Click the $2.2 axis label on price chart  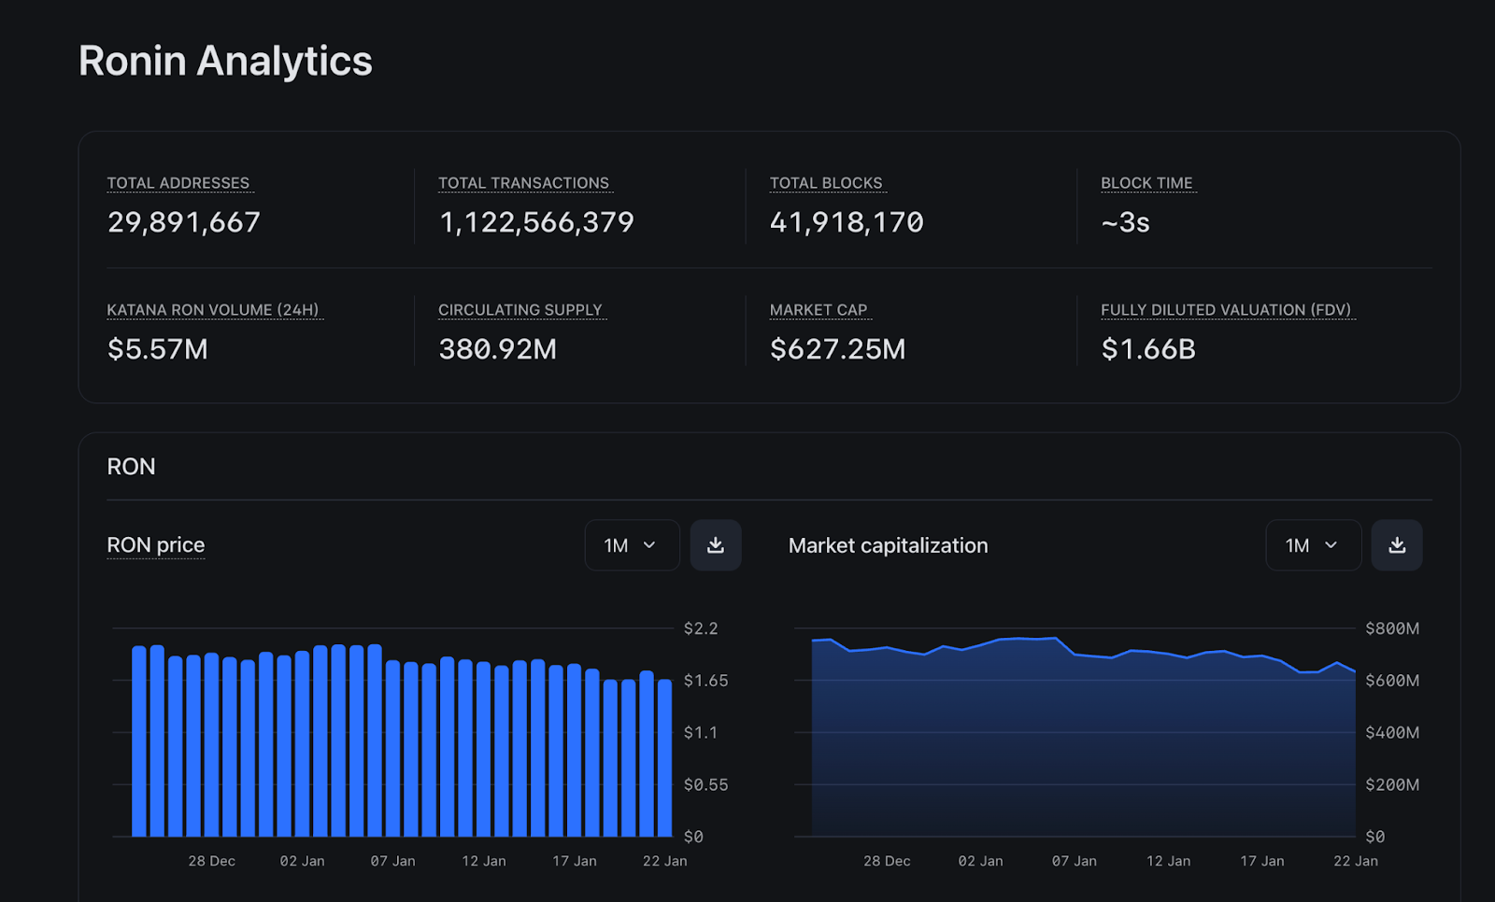[x=701, y=628]
